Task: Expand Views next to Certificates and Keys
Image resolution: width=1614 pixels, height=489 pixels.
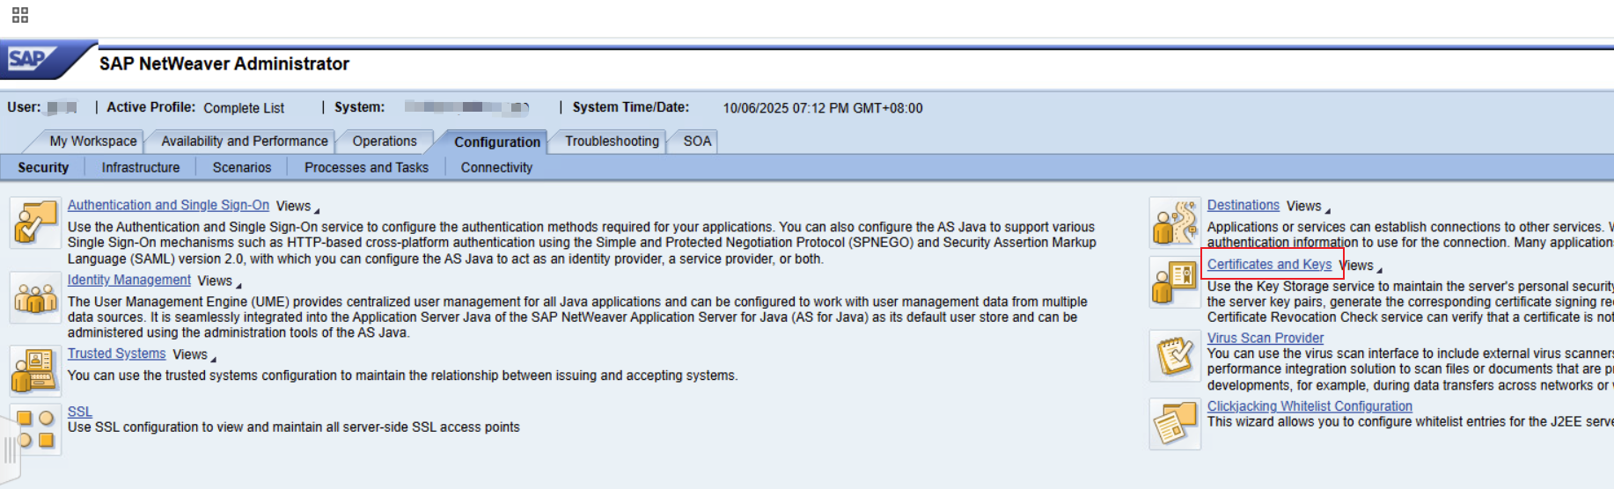Action: (x=1361, y=266)
